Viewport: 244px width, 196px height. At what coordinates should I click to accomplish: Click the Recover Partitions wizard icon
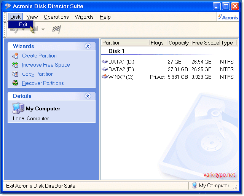(x=15, y=83)
